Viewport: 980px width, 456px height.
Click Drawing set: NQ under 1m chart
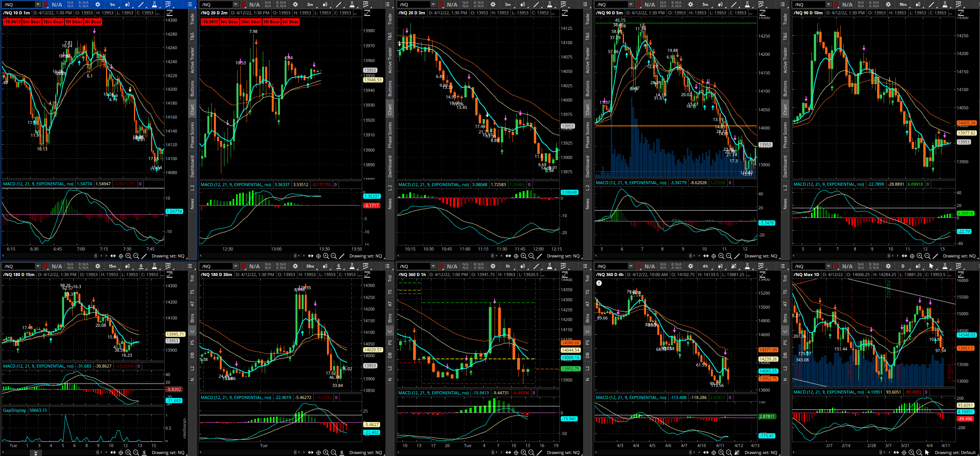(x=168, y=256)
